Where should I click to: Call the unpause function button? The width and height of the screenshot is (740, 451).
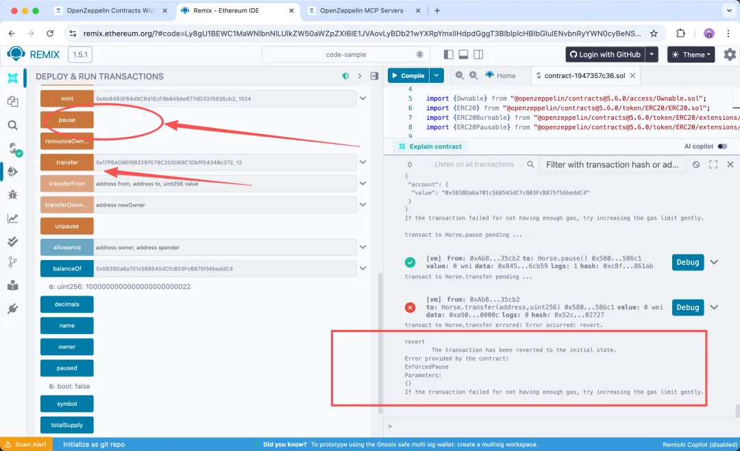[x=67, y=227]
